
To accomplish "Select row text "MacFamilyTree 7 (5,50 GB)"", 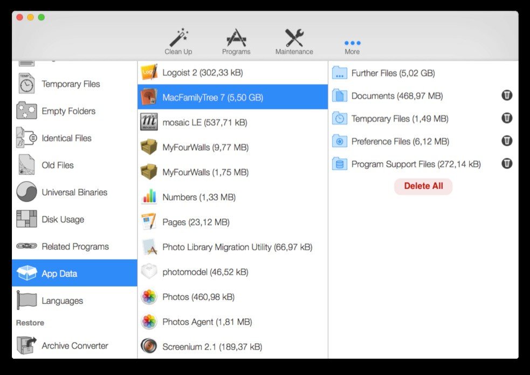I will (x=212, y=97).
